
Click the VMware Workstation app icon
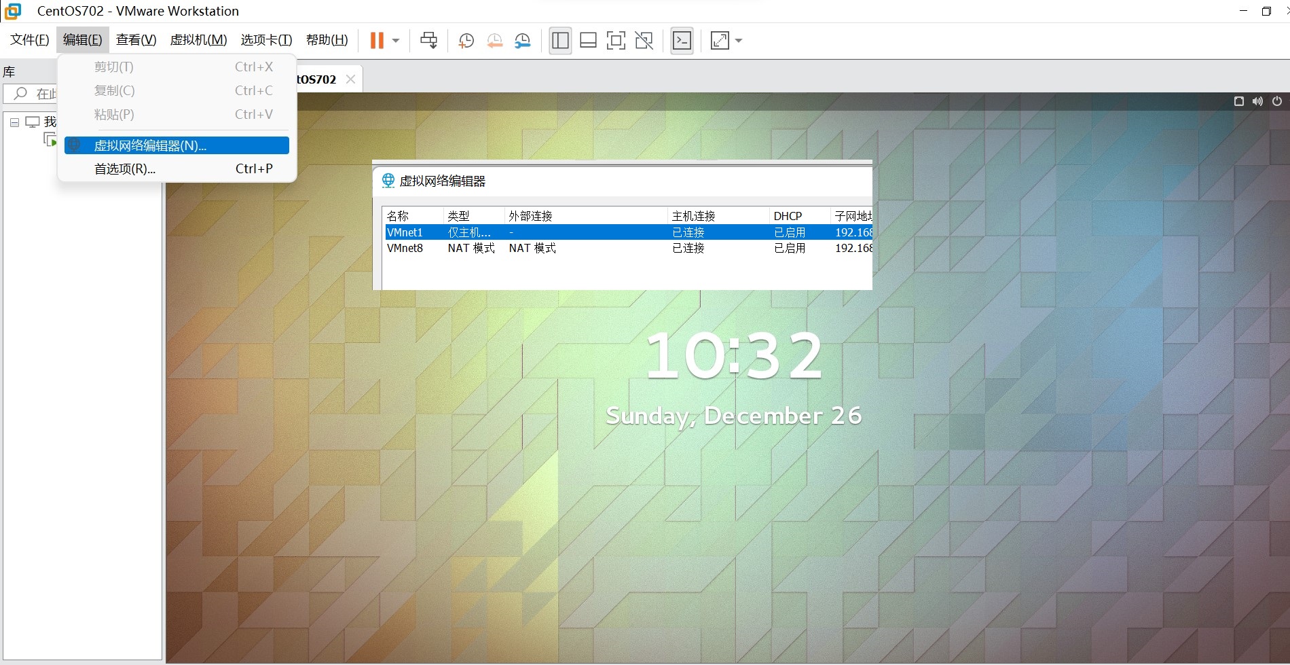12,11
